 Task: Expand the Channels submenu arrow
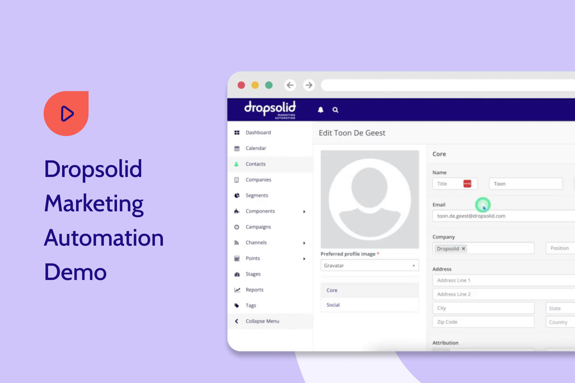[304, 243]
